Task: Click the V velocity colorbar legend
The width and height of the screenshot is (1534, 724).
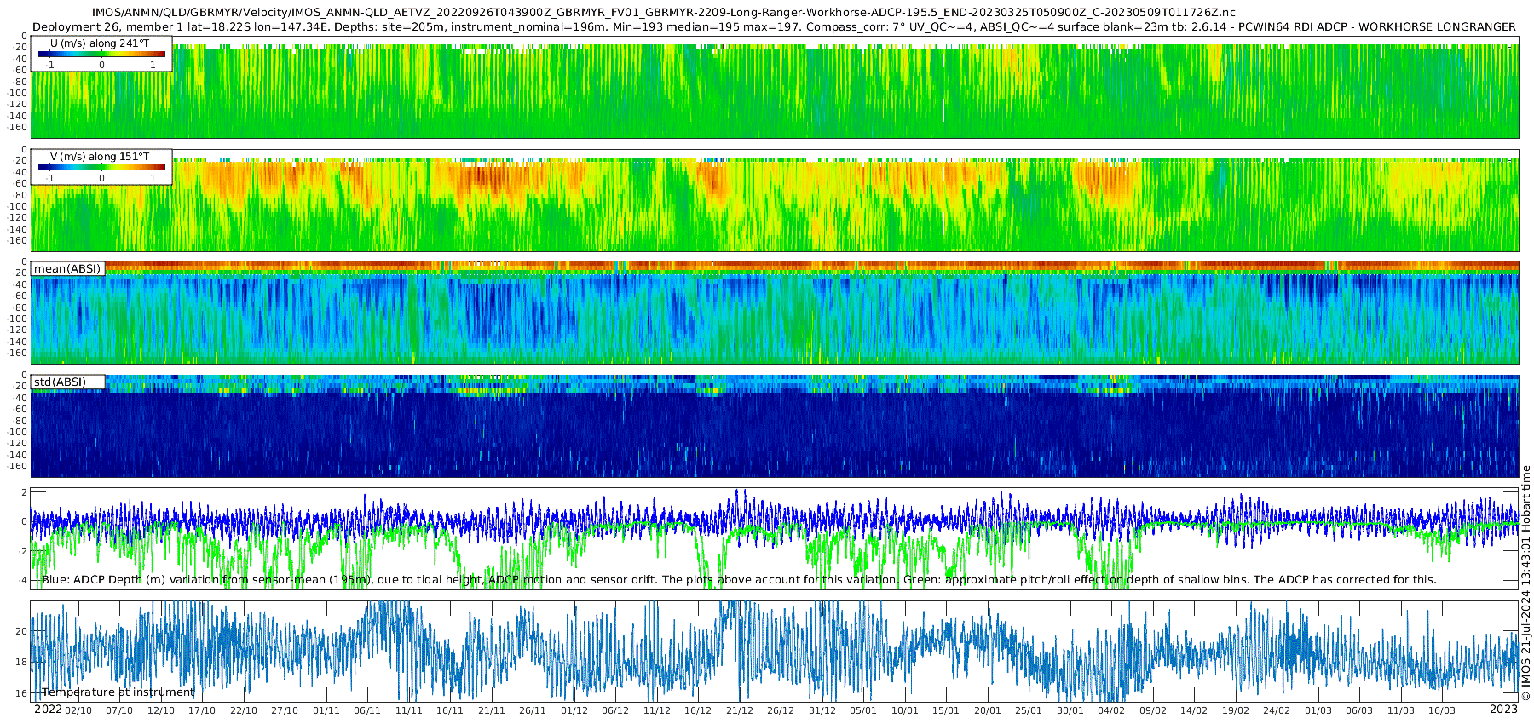Action: [x=101, y=167]
